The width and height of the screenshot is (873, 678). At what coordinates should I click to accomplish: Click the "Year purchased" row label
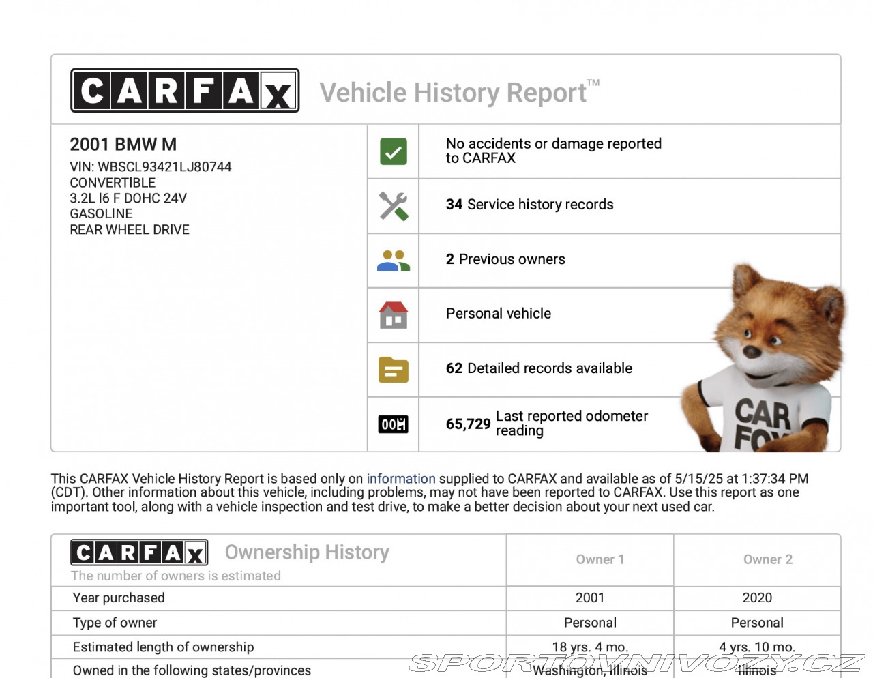coord(119,598)
